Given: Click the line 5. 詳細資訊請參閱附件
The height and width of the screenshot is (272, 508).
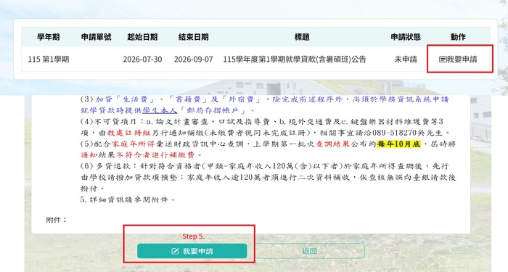Looking at the screenshot, I should (x=128, y=199).
